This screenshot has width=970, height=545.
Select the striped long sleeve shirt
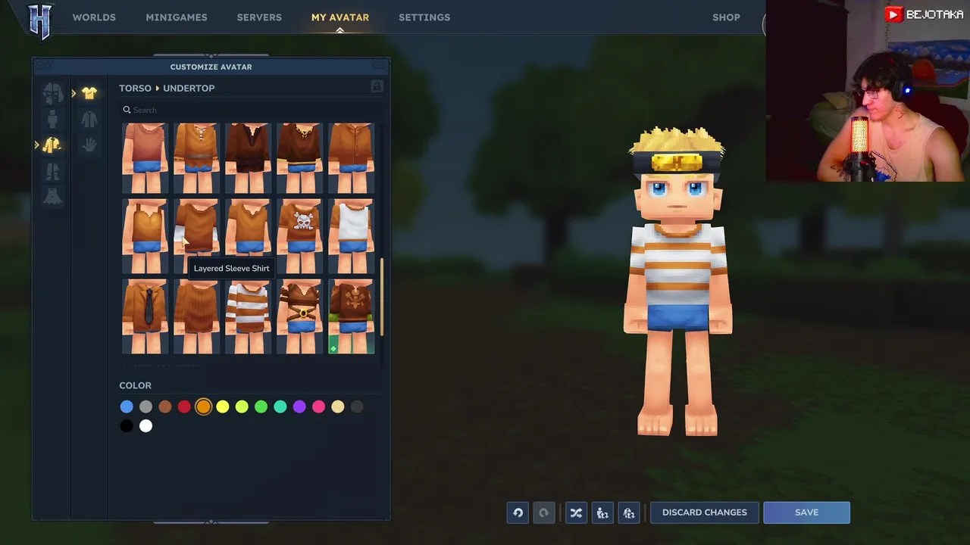[249, 316]
